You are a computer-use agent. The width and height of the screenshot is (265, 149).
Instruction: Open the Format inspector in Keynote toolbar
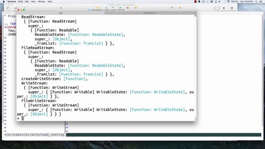coord(217,8)
